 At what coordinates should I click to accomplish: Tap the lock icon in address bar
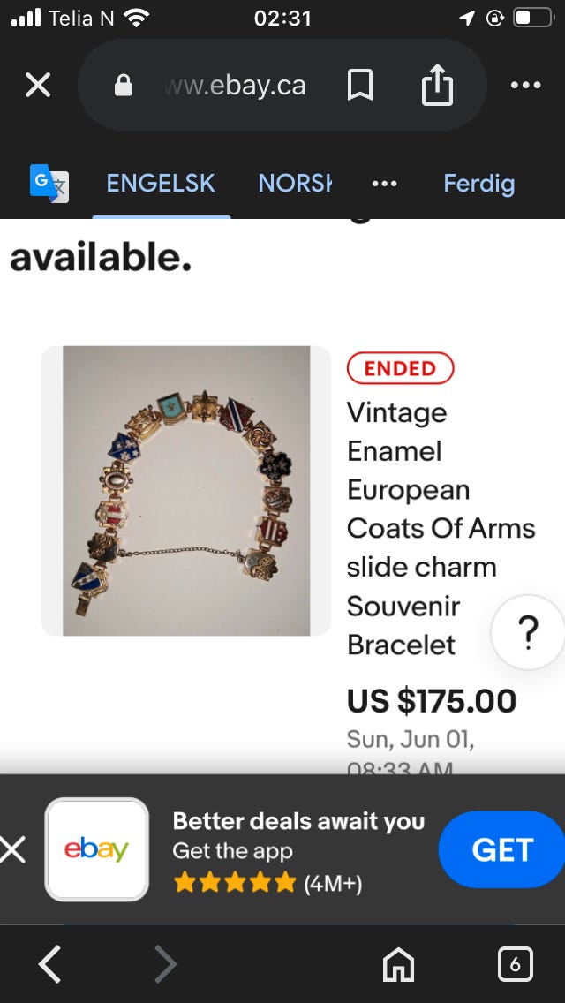point(124,85)
